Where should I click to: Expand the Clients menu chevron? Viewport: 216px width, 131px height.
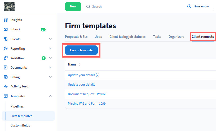pos(50,39)
